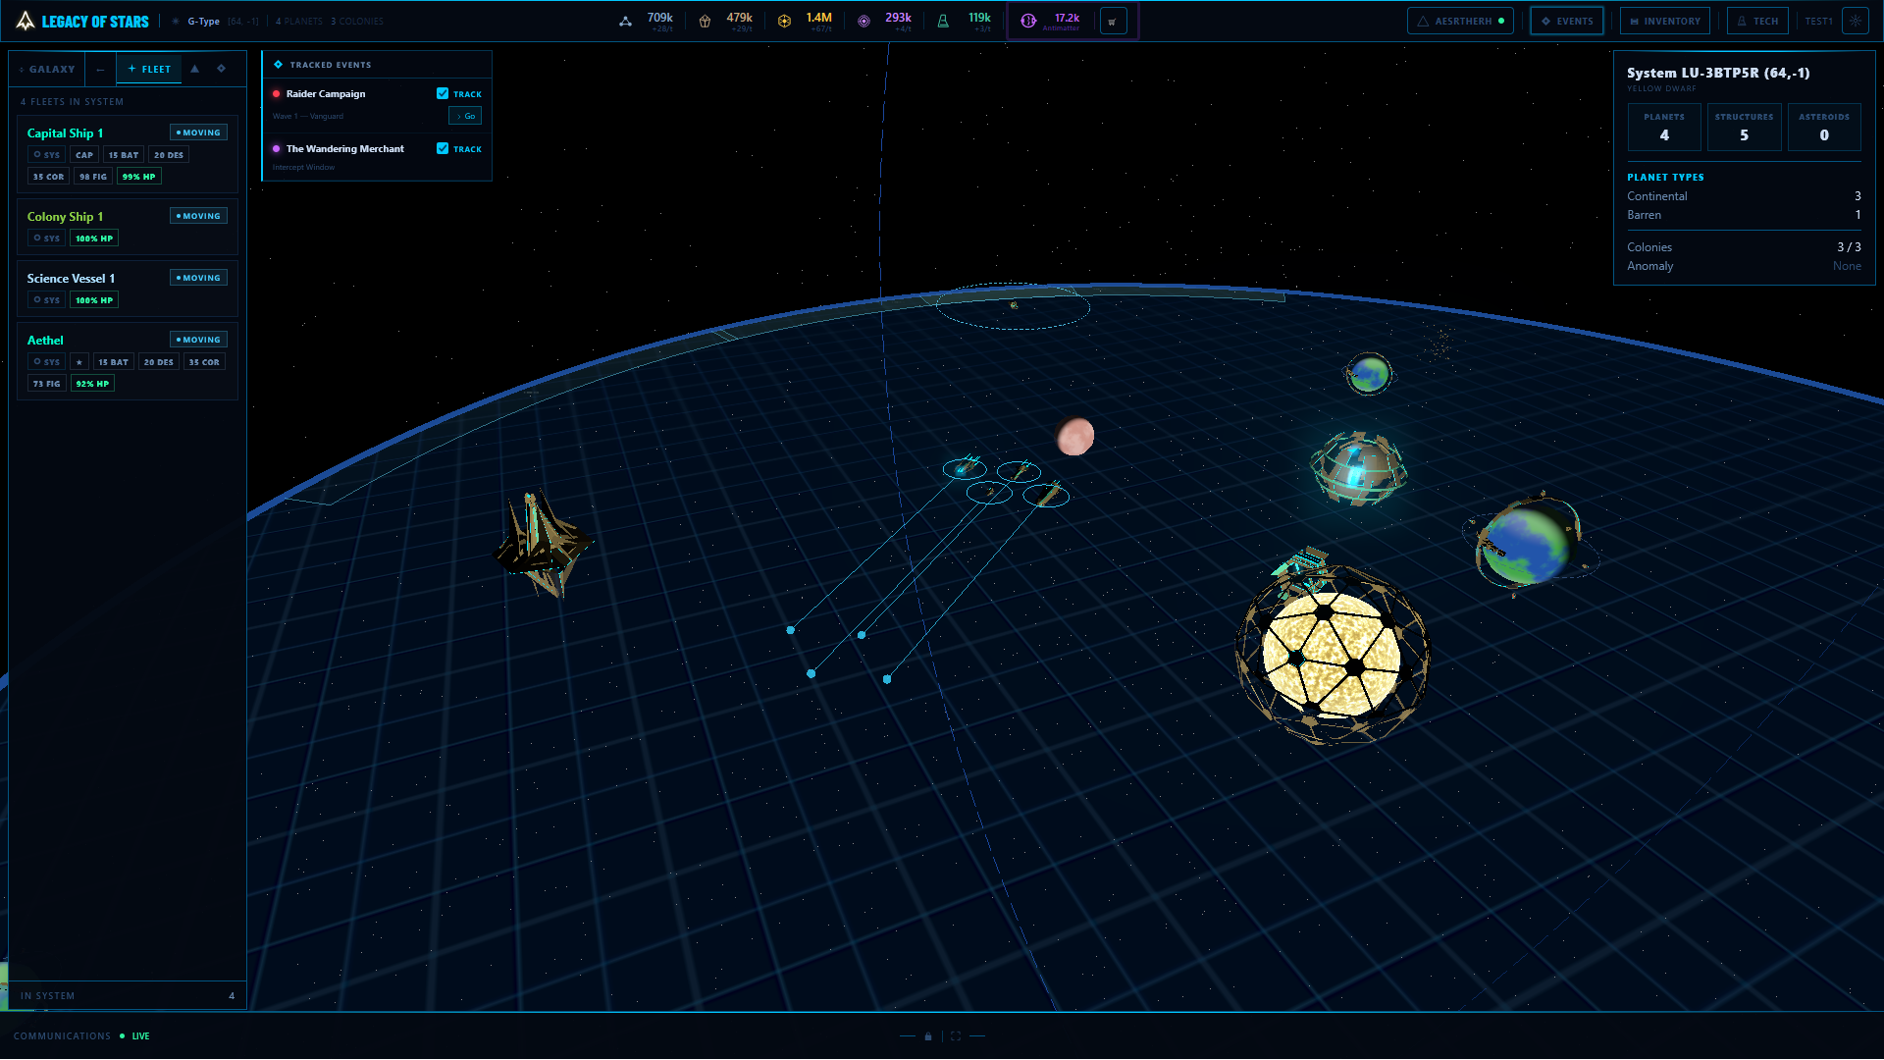
Task: Open the Inventory menu
Action: pos(1665,21)
